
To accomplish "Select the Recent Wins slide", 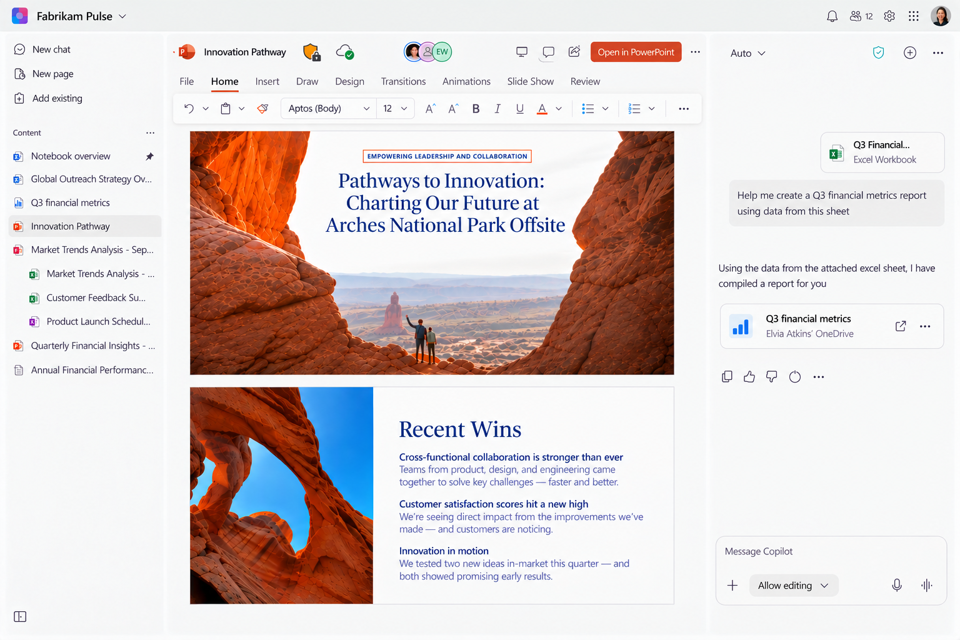I will (432, 496).
